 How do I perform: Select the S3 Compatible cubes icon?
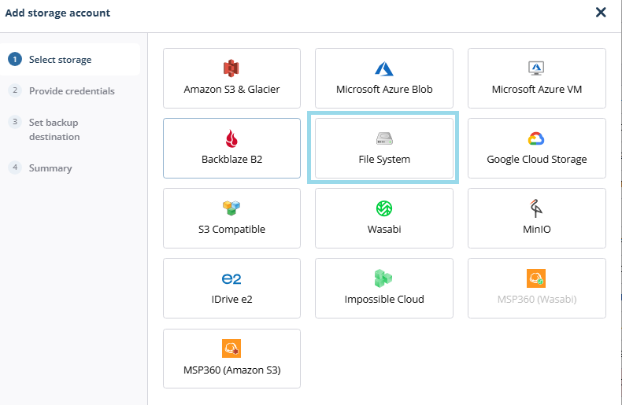(231, 208)
